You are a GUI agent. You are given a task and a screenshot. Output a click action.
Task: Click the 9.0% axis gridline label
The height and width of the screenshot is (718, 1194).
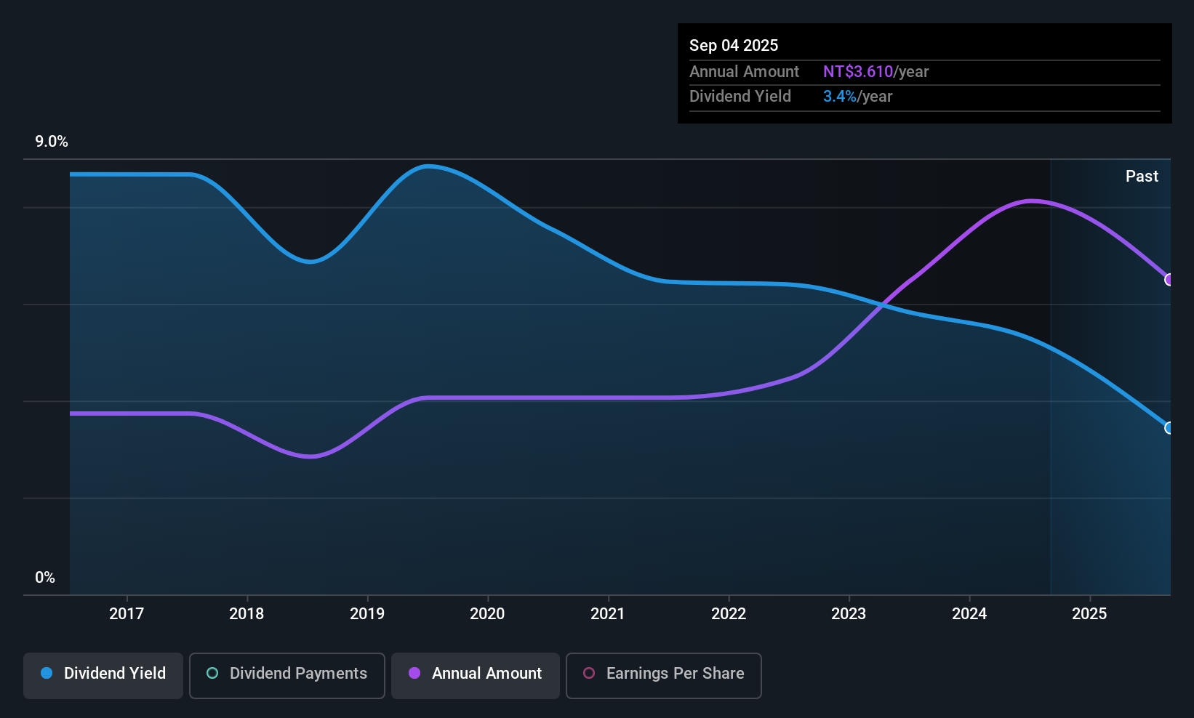[51, 142]
